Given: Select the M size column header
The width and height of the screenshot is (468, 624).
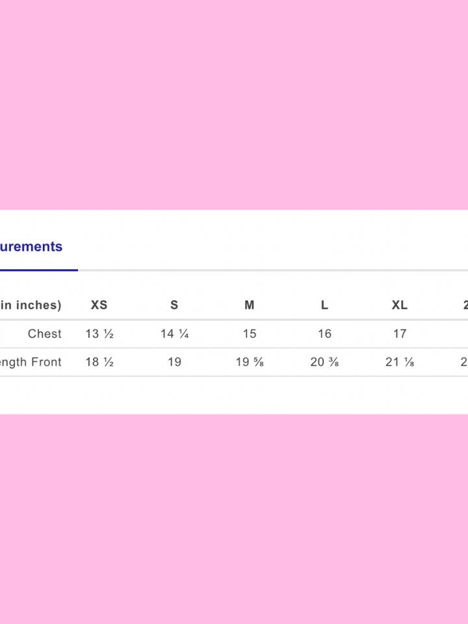Looking at the screenshot, I should pyautogui.click(x=250, y=305).
